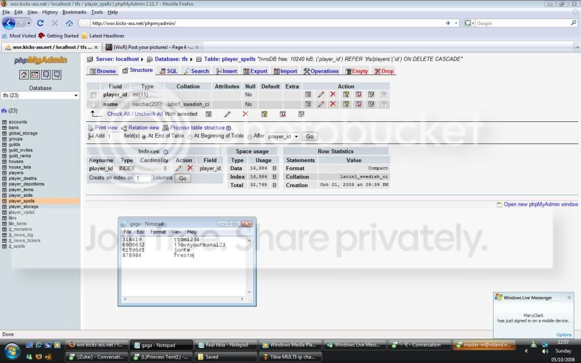
Task: Open the Operations tab
Action: [x=321, y=71]
